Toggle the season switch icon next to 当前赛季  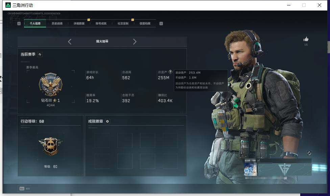coord(40,55)
